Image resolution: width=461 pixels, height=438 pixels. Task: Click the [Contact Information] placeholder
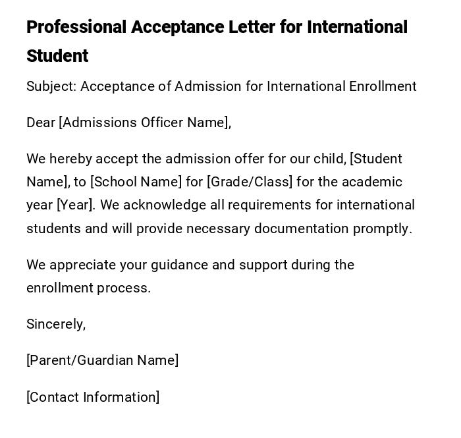93,397
